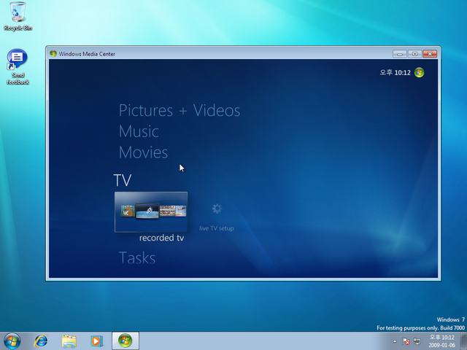The image size is (467, 350).
Task: Maximize the Windows Media Center window
Action: tap(414, 54)
